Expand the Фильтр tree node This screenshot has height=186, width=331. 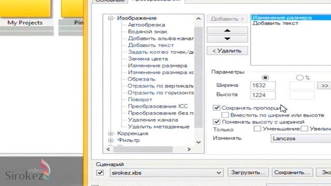(111, 140)
